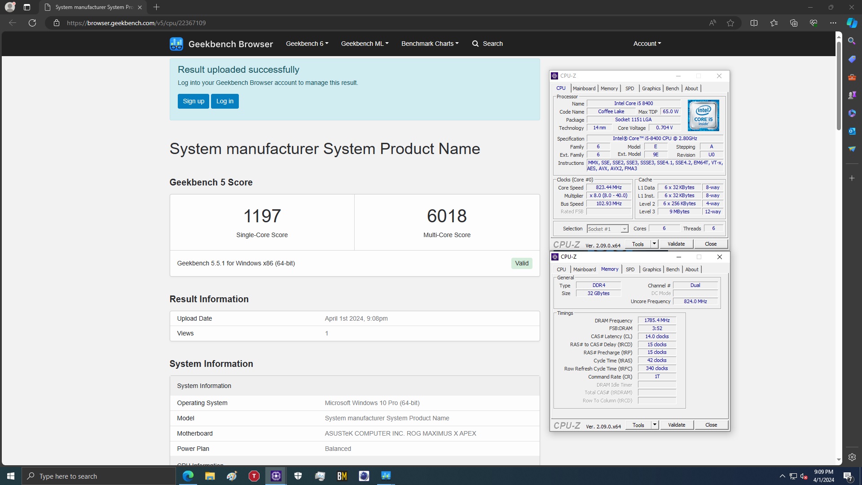Screen dimensions: 862x485
Task: Click Validate in upper CPU-Z window
Action: coord(676,244)
